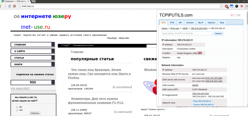
Task: Click the 'популярные статьи' heading
Action: (x=92, y=59)
